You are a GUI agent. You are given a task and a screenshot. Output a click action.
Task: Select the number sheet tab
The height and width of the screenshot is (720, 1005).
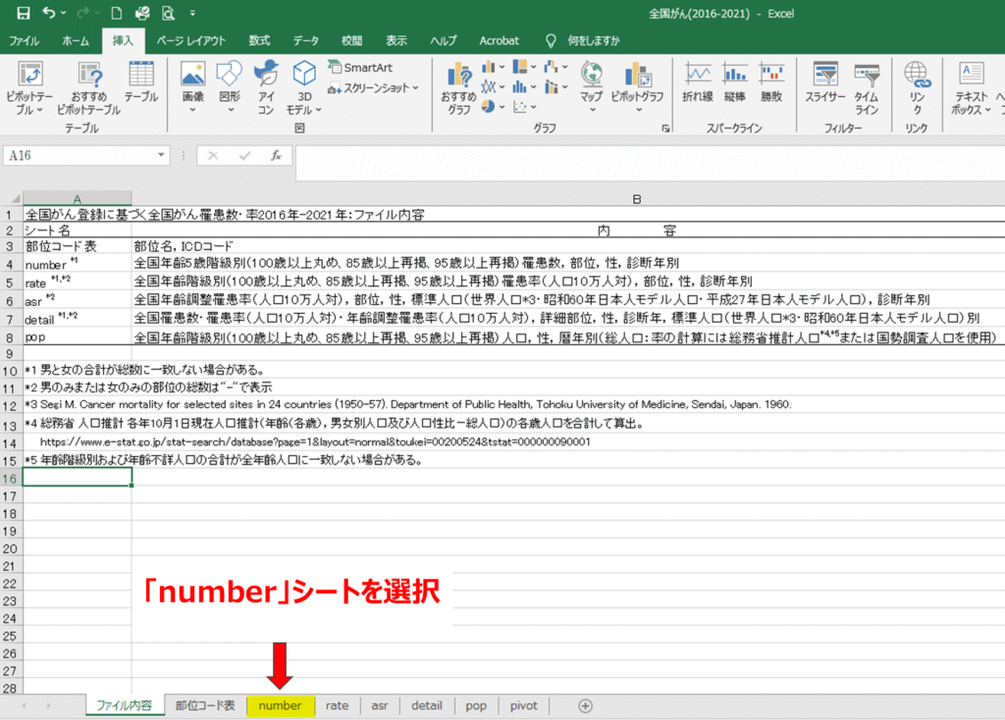click(280, 705)
